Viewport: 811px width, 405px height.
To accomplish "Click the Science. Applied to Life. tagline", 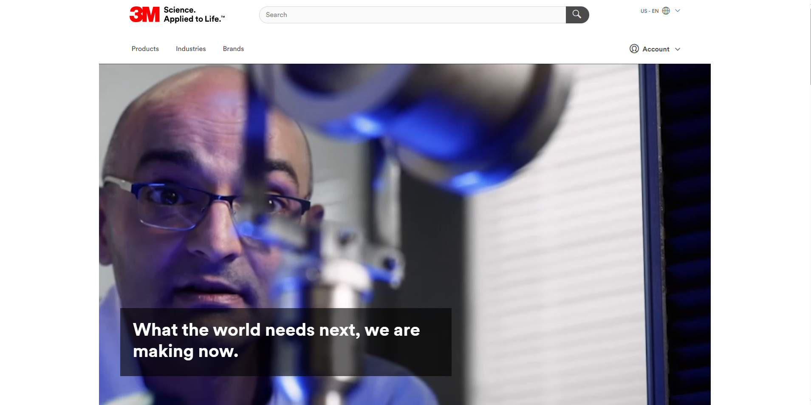I will [x=194, y=14].
